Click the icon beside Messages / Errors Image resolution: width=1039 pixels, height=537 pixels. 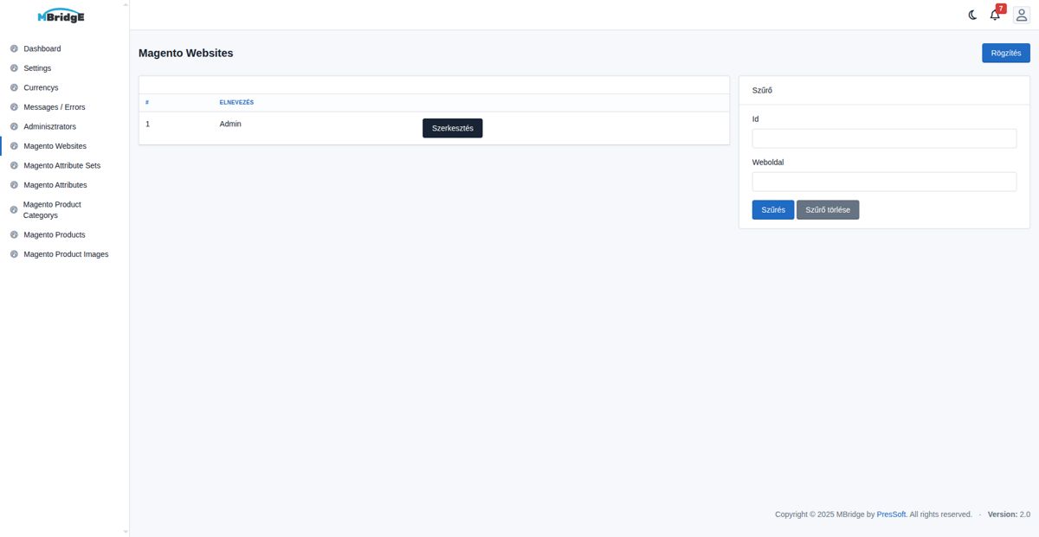point(14,107)
